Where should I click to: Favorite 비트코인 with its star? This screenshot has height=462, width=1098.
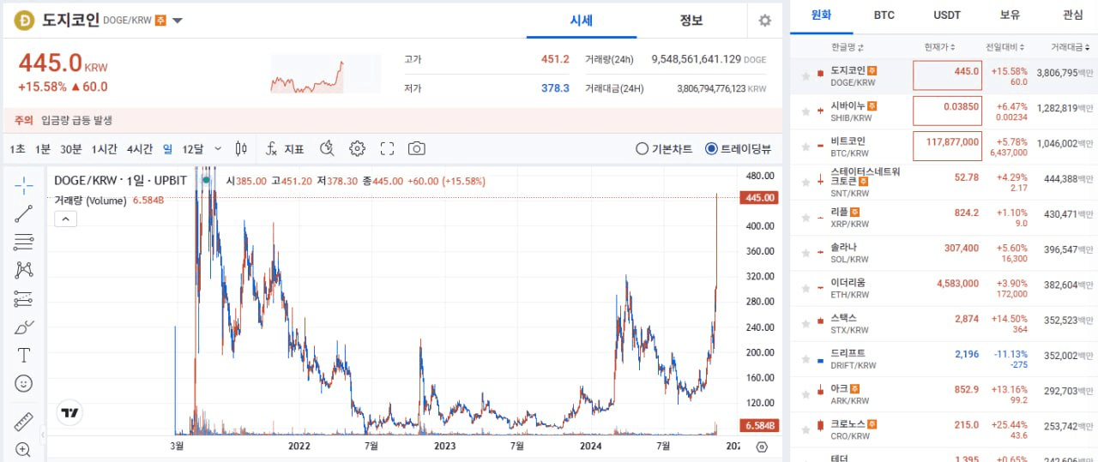(x=805, y=147)
